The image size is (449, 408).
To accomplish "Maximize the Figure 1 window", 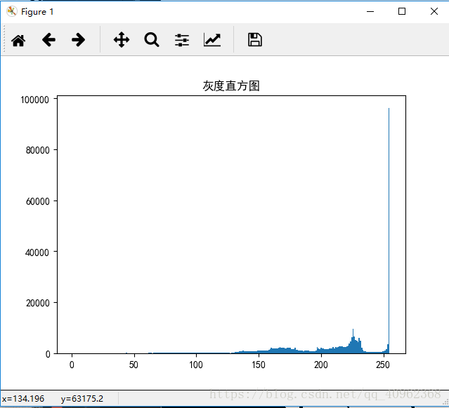I will (402, 11).
